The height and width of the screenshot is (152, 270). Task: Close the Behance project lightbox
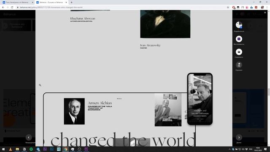265,13
